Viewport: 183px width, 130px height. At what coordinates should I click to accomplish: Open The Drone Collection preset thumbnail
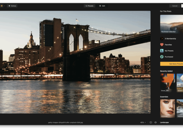click(171, 24)
